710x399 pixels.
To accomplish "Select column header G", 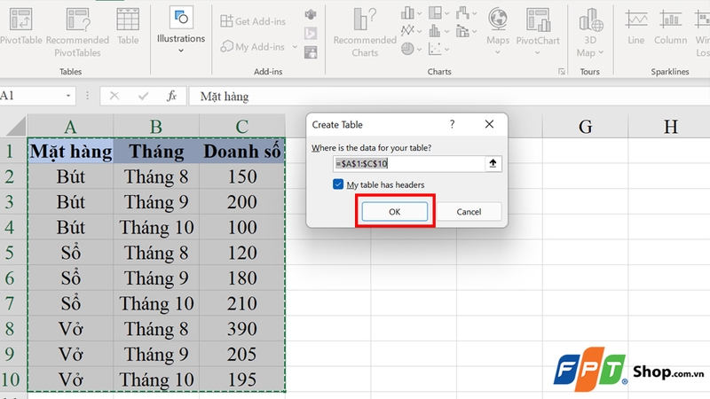I will tap(585, 126).
